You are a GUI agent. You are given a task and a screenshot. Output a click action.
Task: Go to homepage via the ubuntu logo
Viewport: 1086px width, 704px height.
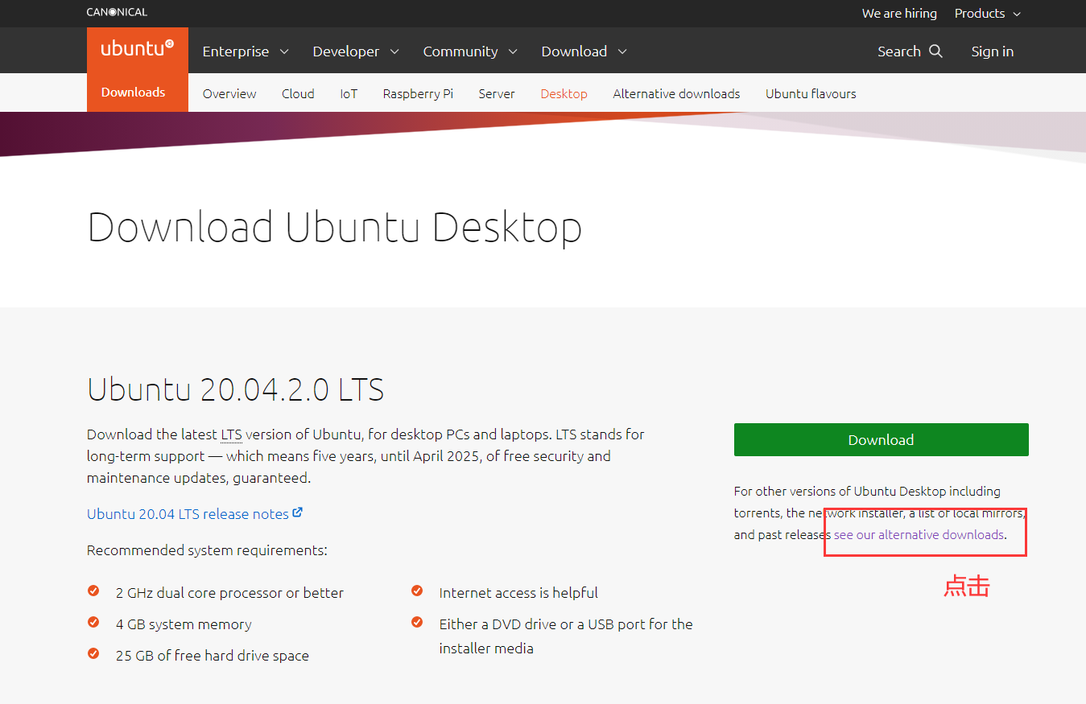tap(138, 48)
